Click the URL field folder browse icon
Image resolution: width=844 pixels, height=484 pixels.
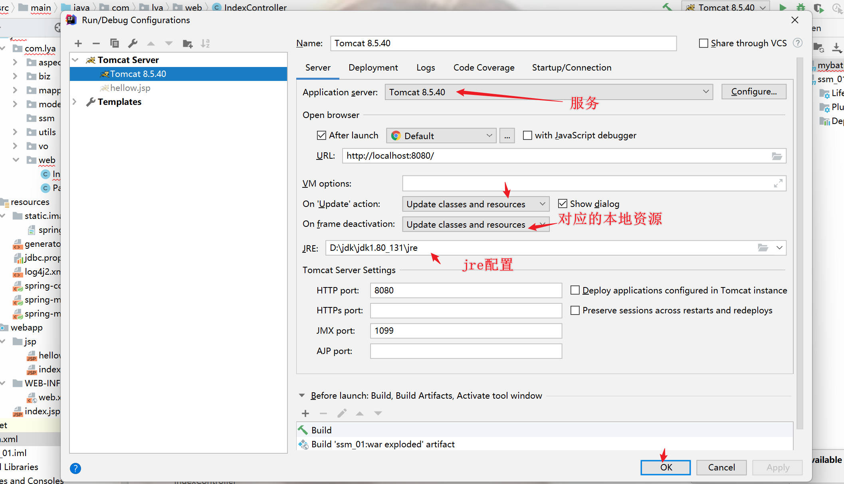(x=777, y=156)
